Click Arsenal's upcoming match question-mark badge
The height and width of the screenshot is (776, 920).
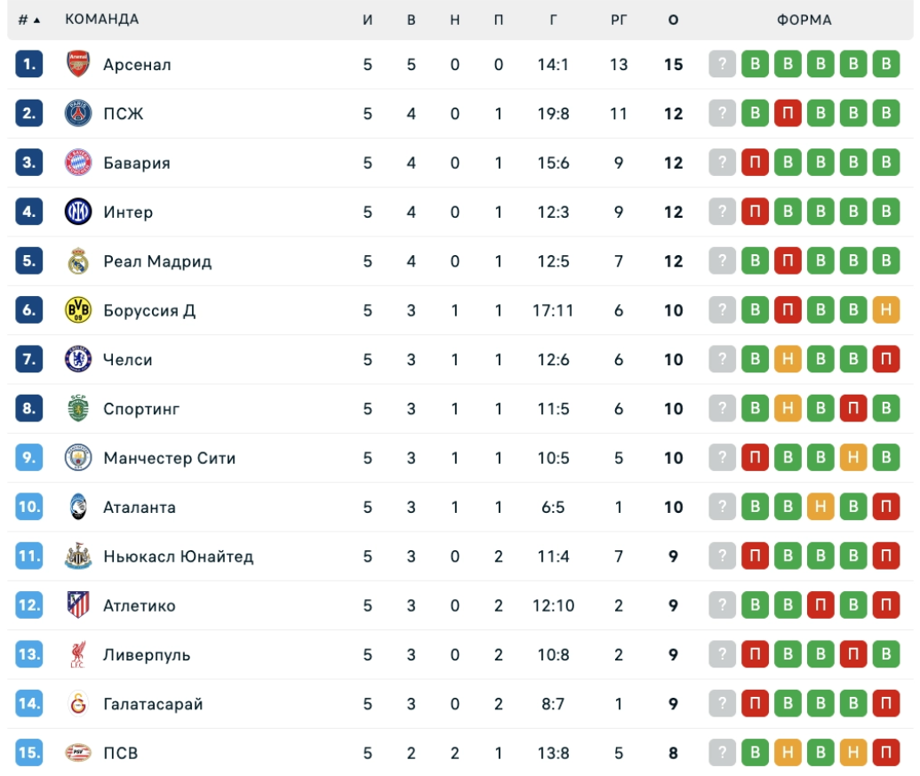[x=723, y=64]
